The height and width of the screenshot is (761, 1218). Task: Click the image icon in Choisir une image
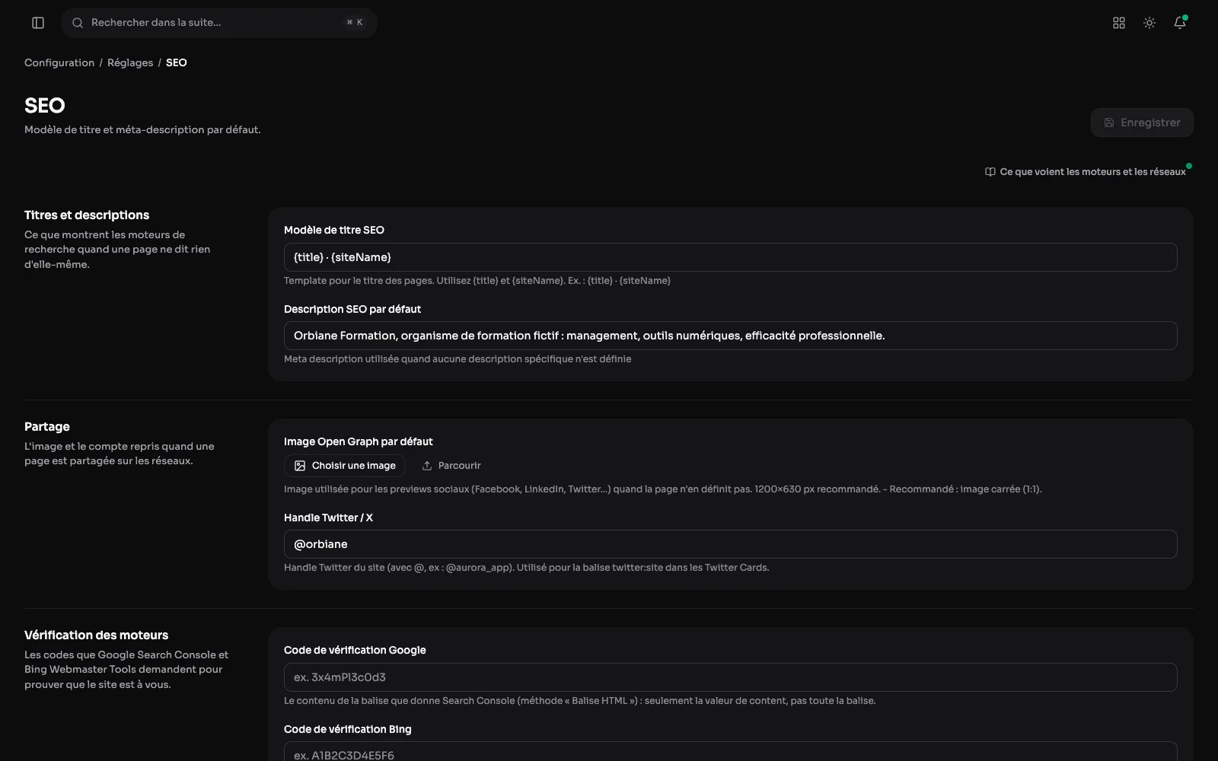tap(300, 466)
